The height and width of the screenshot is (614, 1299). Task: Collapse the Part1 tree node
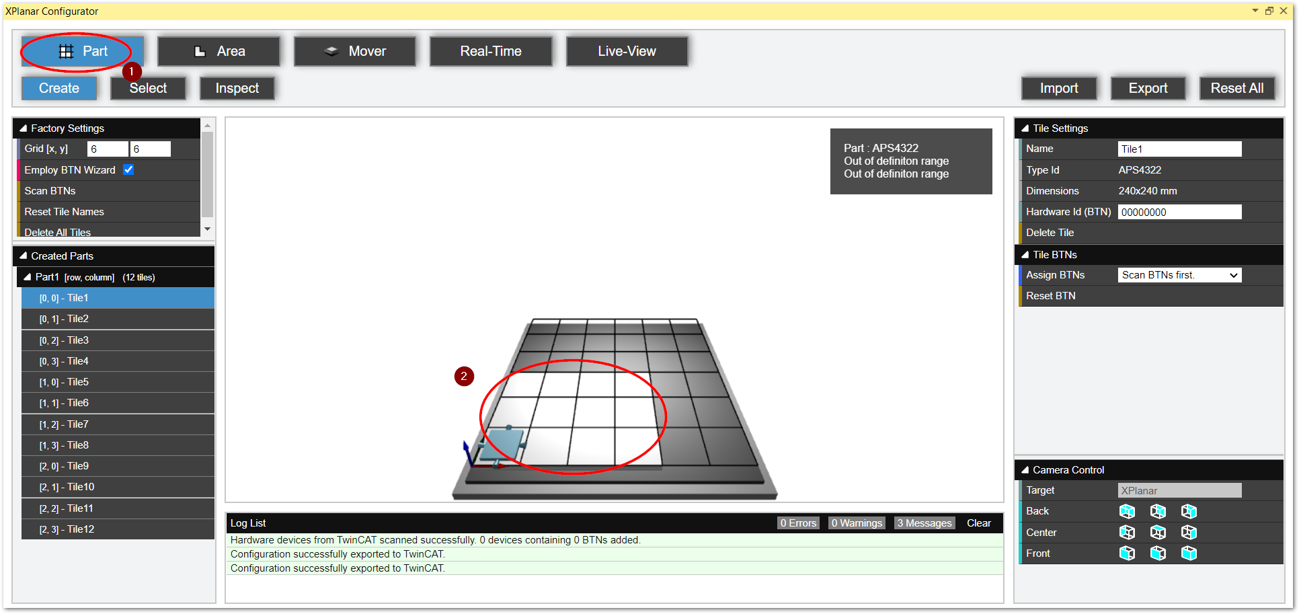click(x=28, y=277)
